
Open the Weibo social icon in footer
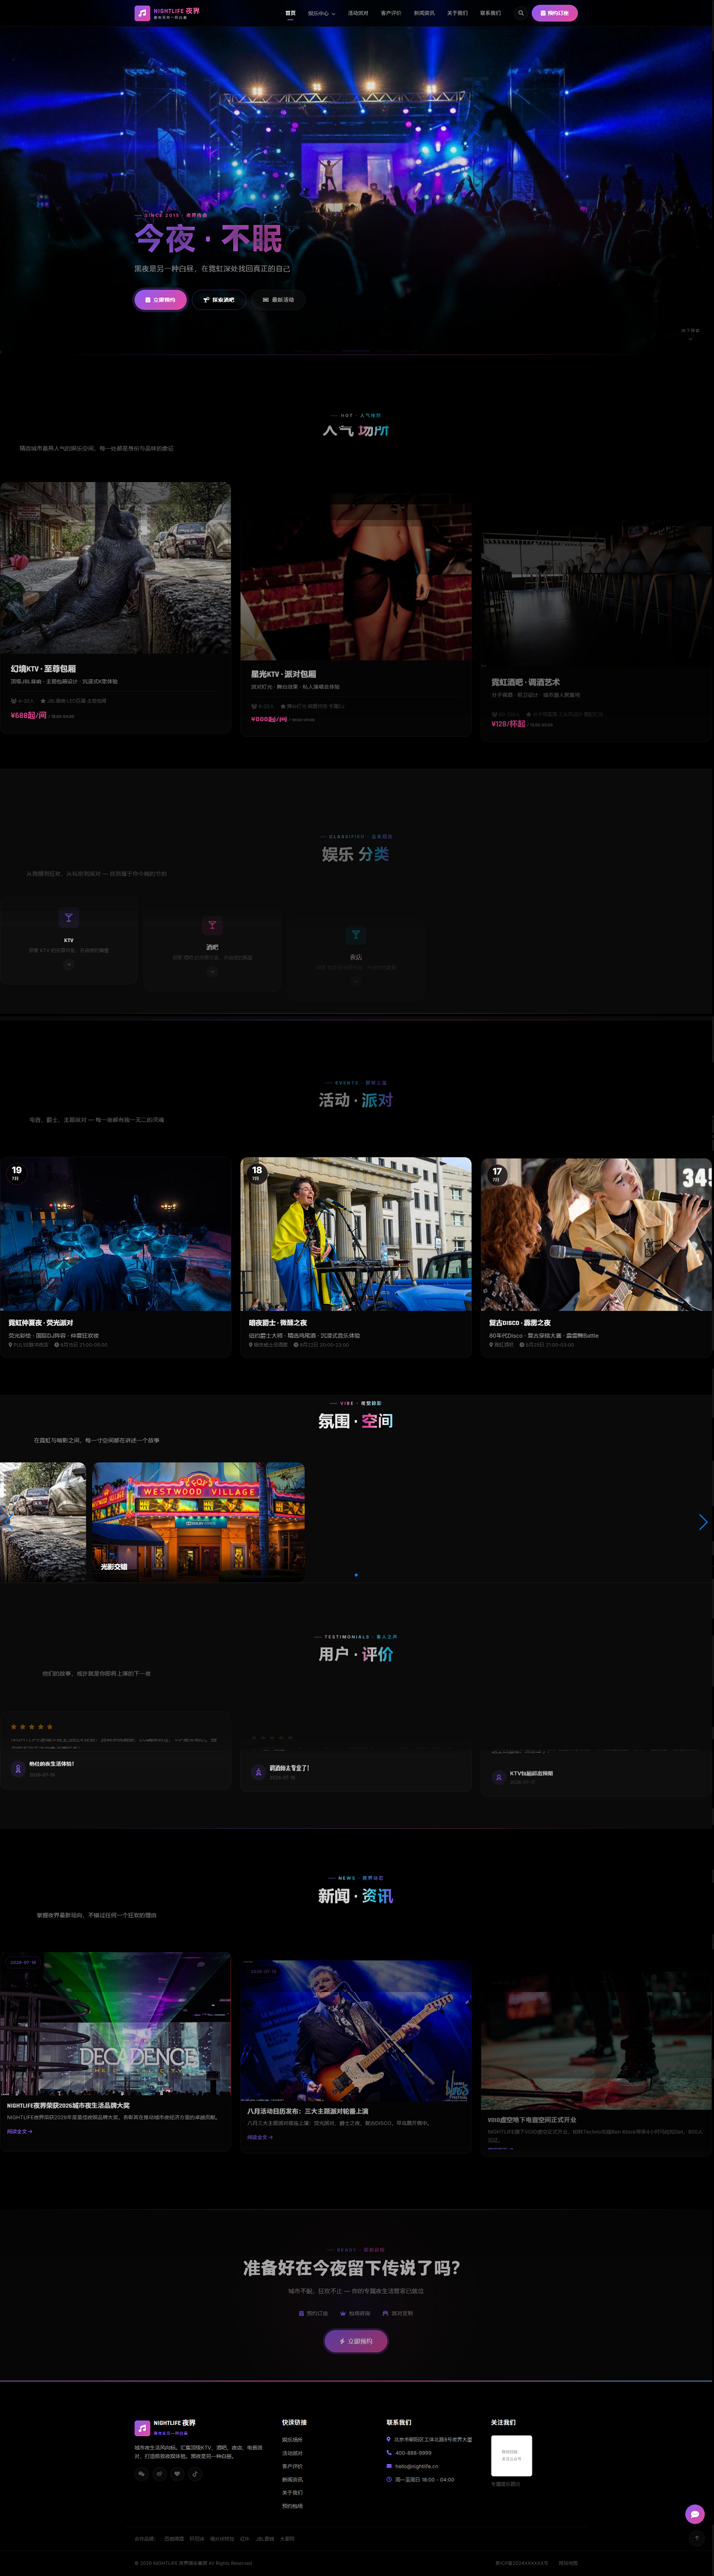[159, 2474]
